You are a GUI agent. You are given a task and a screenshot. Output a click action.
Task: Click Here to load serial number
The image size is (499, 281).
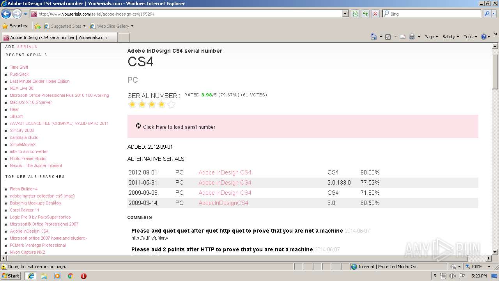pos(179,127)
